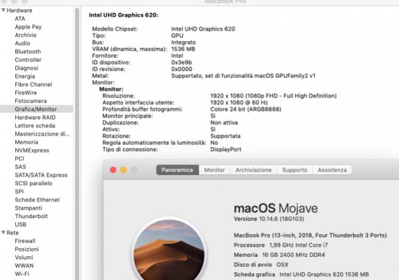The width and height of the screenshot is (399, 280).
Task: Select SPI in the sidebar
Action: tap(19, 192)
